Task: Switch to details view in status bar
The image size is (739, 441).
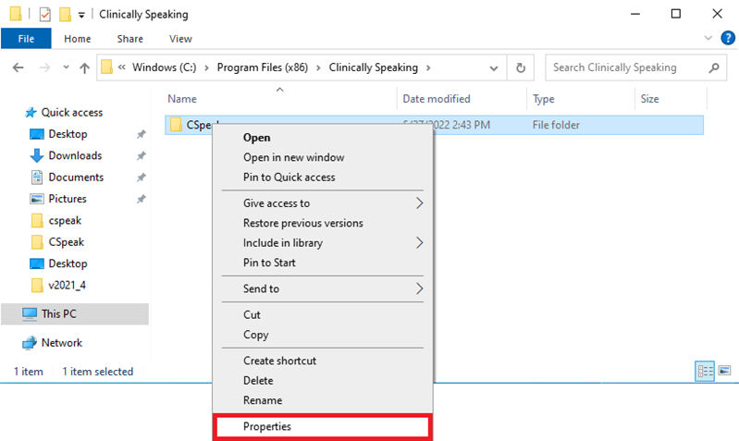Action: [705, 372]
